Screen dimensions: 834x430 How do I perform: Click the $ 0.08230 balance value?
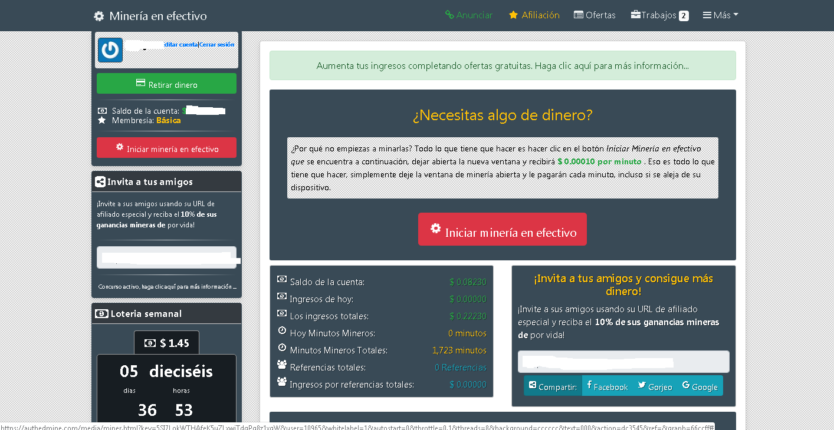[468, 282]
